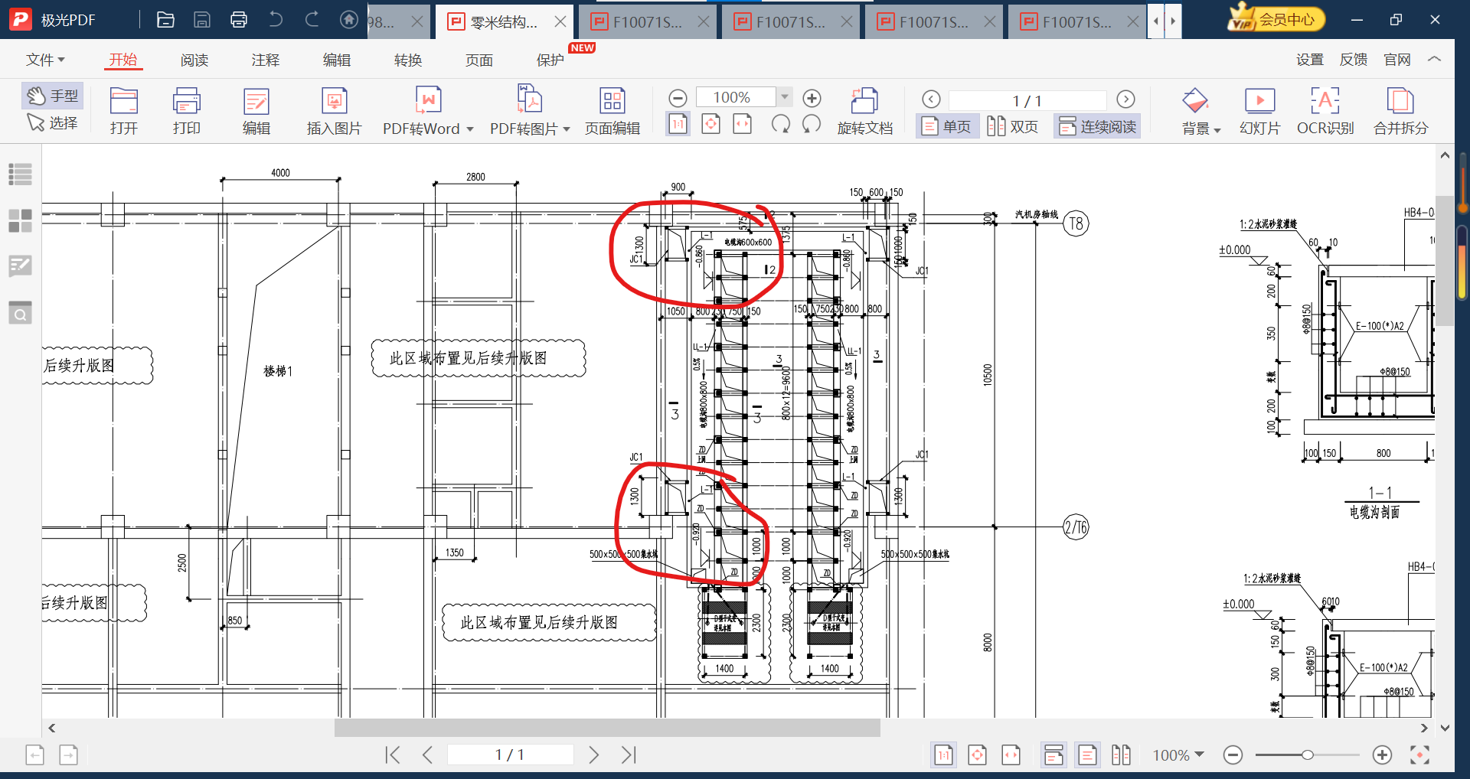Select fit page view in ribbon

click(x=710, y=124)
